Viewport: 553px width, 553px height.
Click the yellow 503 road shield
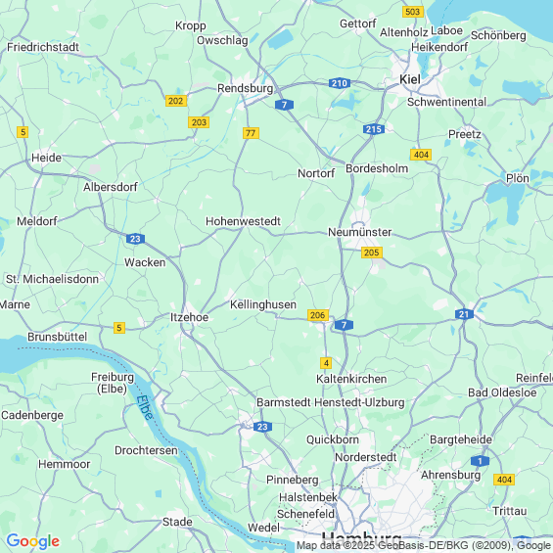pyautogui.click(x=413, y=12)
